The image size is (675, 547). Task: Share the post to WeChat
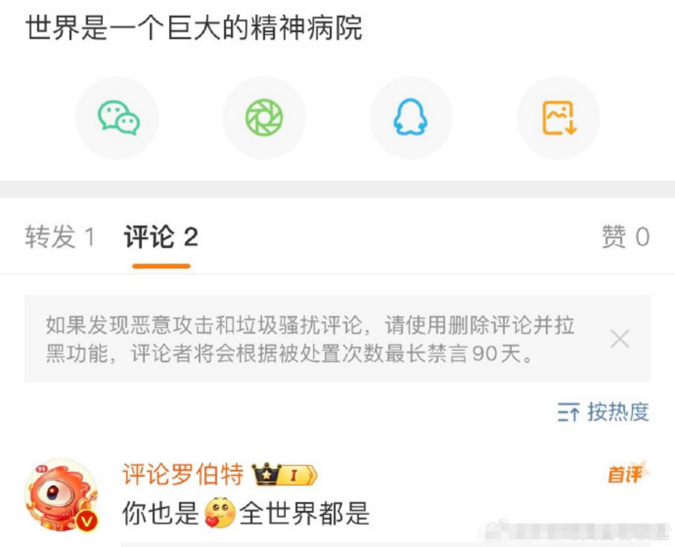(x=117, y=118)
